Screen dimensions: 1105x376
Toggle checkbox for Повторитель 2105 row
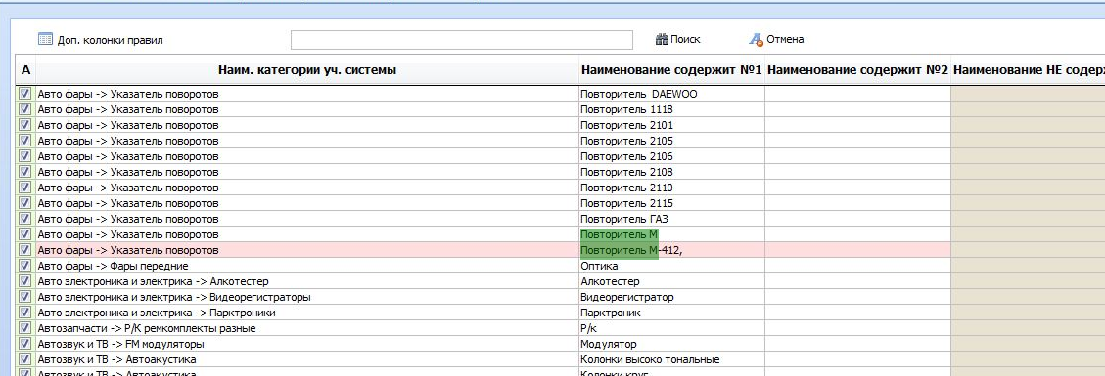(x=24, y=141)
